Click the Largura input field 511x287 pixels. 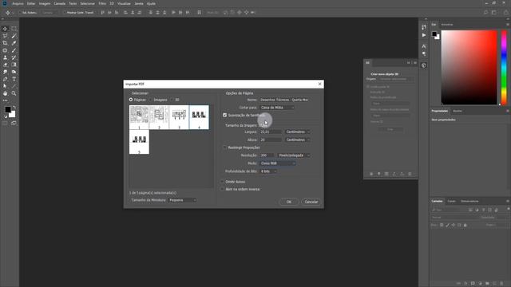pos(271,132)
